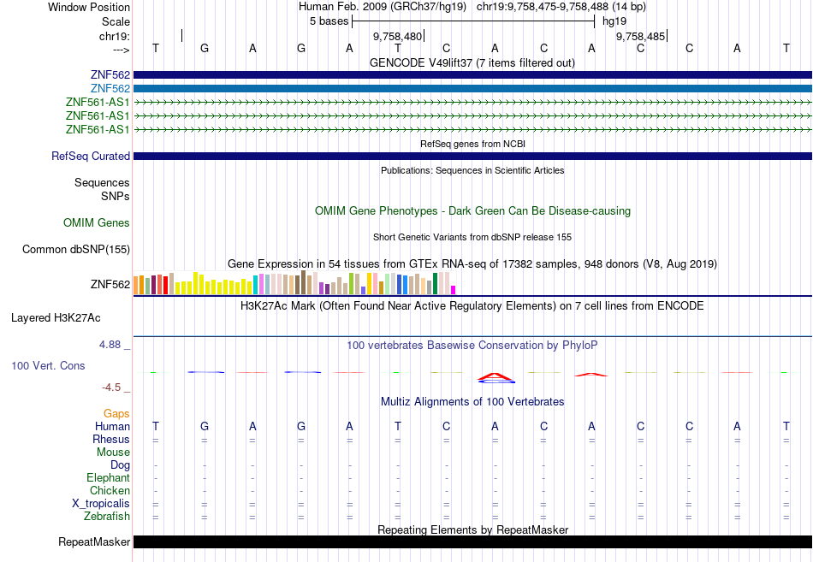Click the dark blue ZNF562 transcript bar
Screen dimensions: 813x562
tap(472, 74)
